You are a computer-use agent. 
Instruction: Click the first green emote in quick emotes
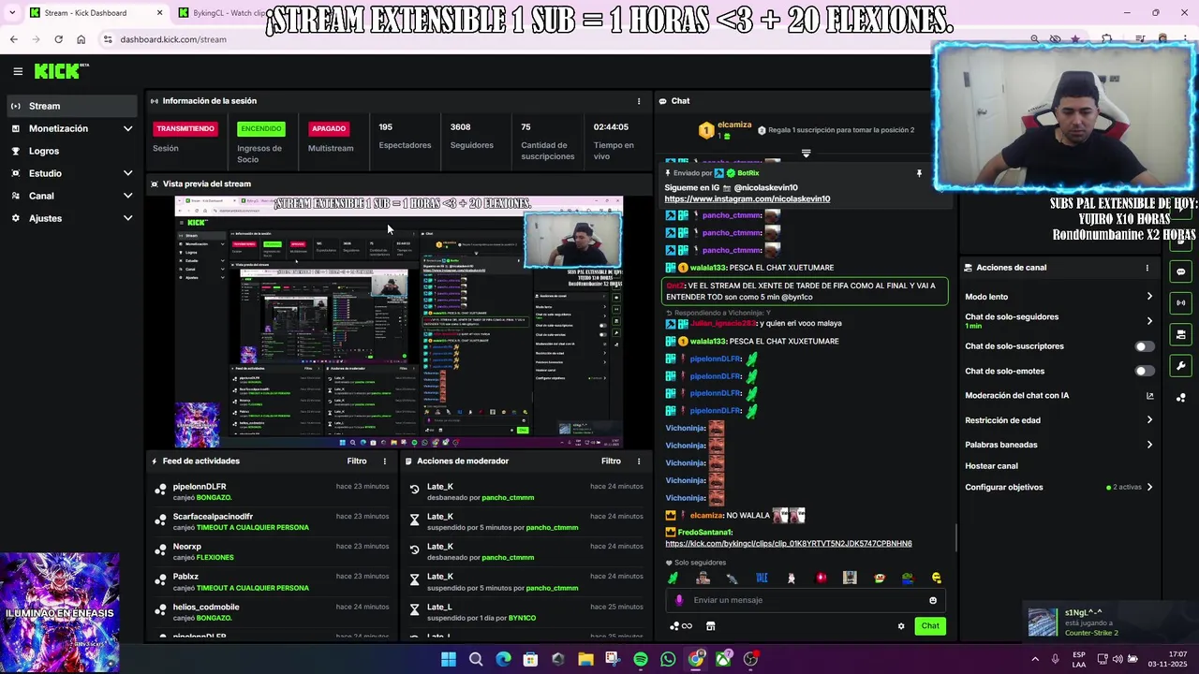(673, 578)
